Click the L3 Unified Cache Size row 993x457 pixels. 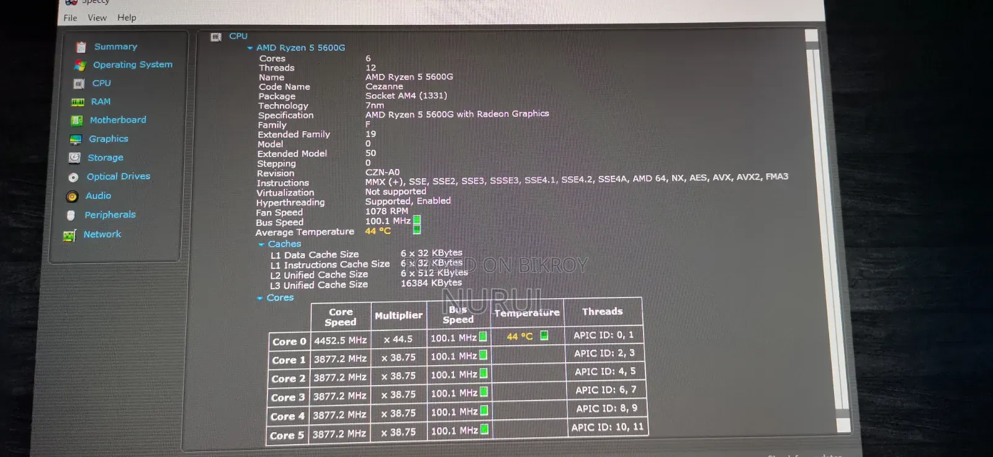tap(366, 284)
